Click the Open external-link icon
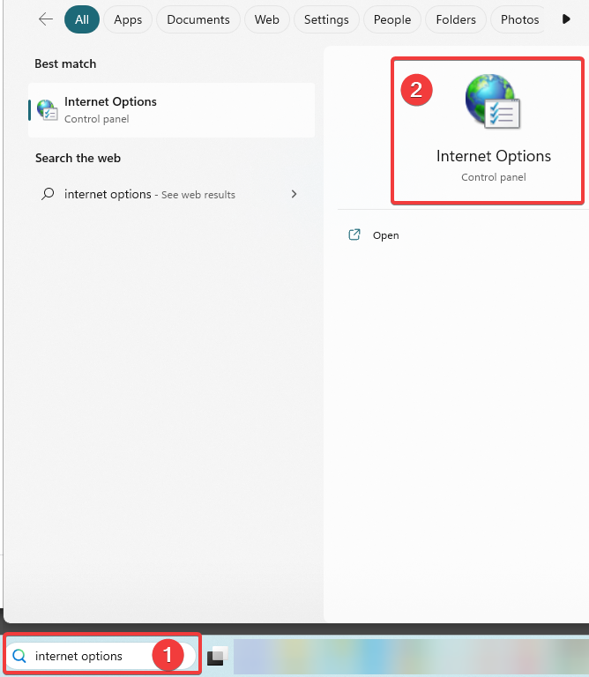Screen dimensions: 589x677 [x=354, y=234]
